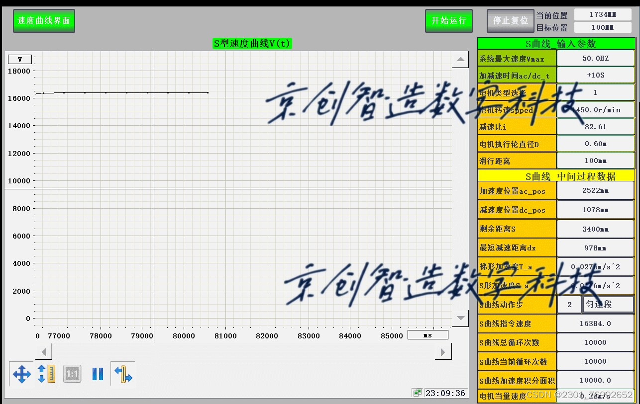The width and height of the screenshot is (640, 404).
Task: Click the integral area value 10000.0
Action: tap(596, 380)
